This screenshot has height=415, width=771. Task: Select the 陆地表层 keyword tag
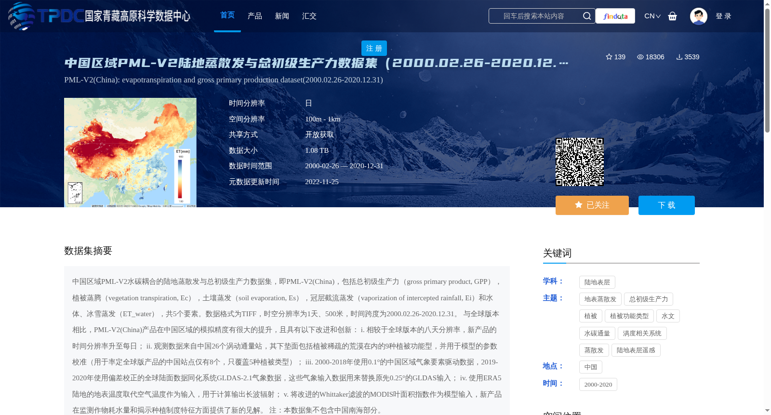(x=597, y=282)
